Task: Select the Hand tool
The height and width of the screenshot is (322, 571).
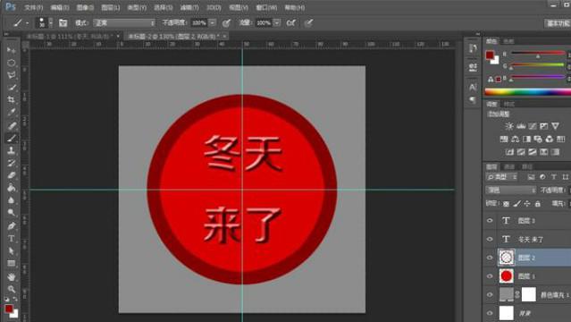Action: [x=12, y=277]
